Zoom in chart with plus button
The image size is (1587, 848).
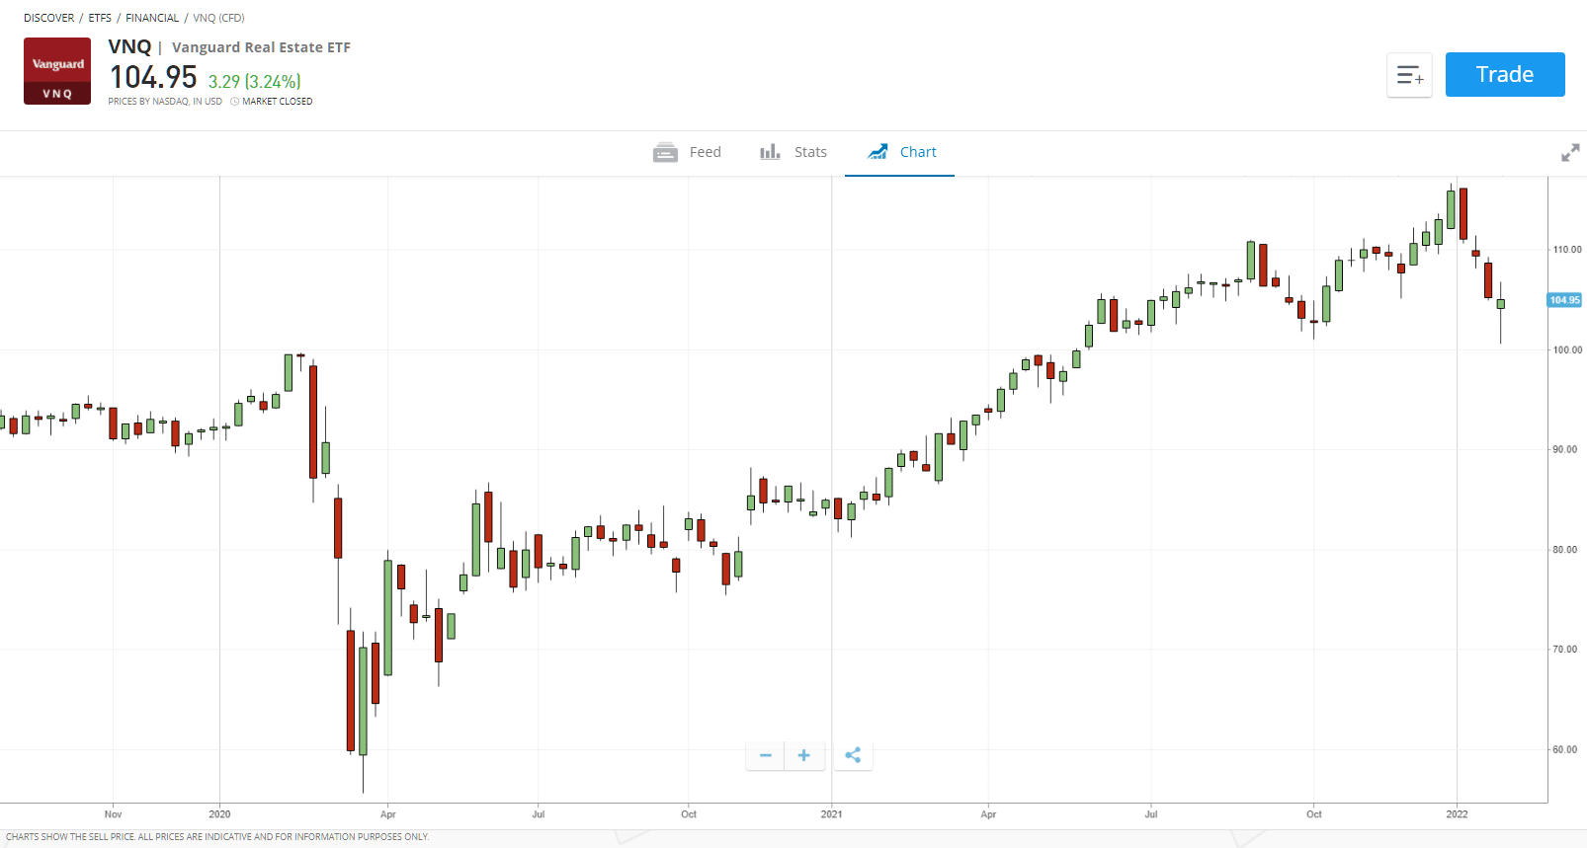(804, 755)
